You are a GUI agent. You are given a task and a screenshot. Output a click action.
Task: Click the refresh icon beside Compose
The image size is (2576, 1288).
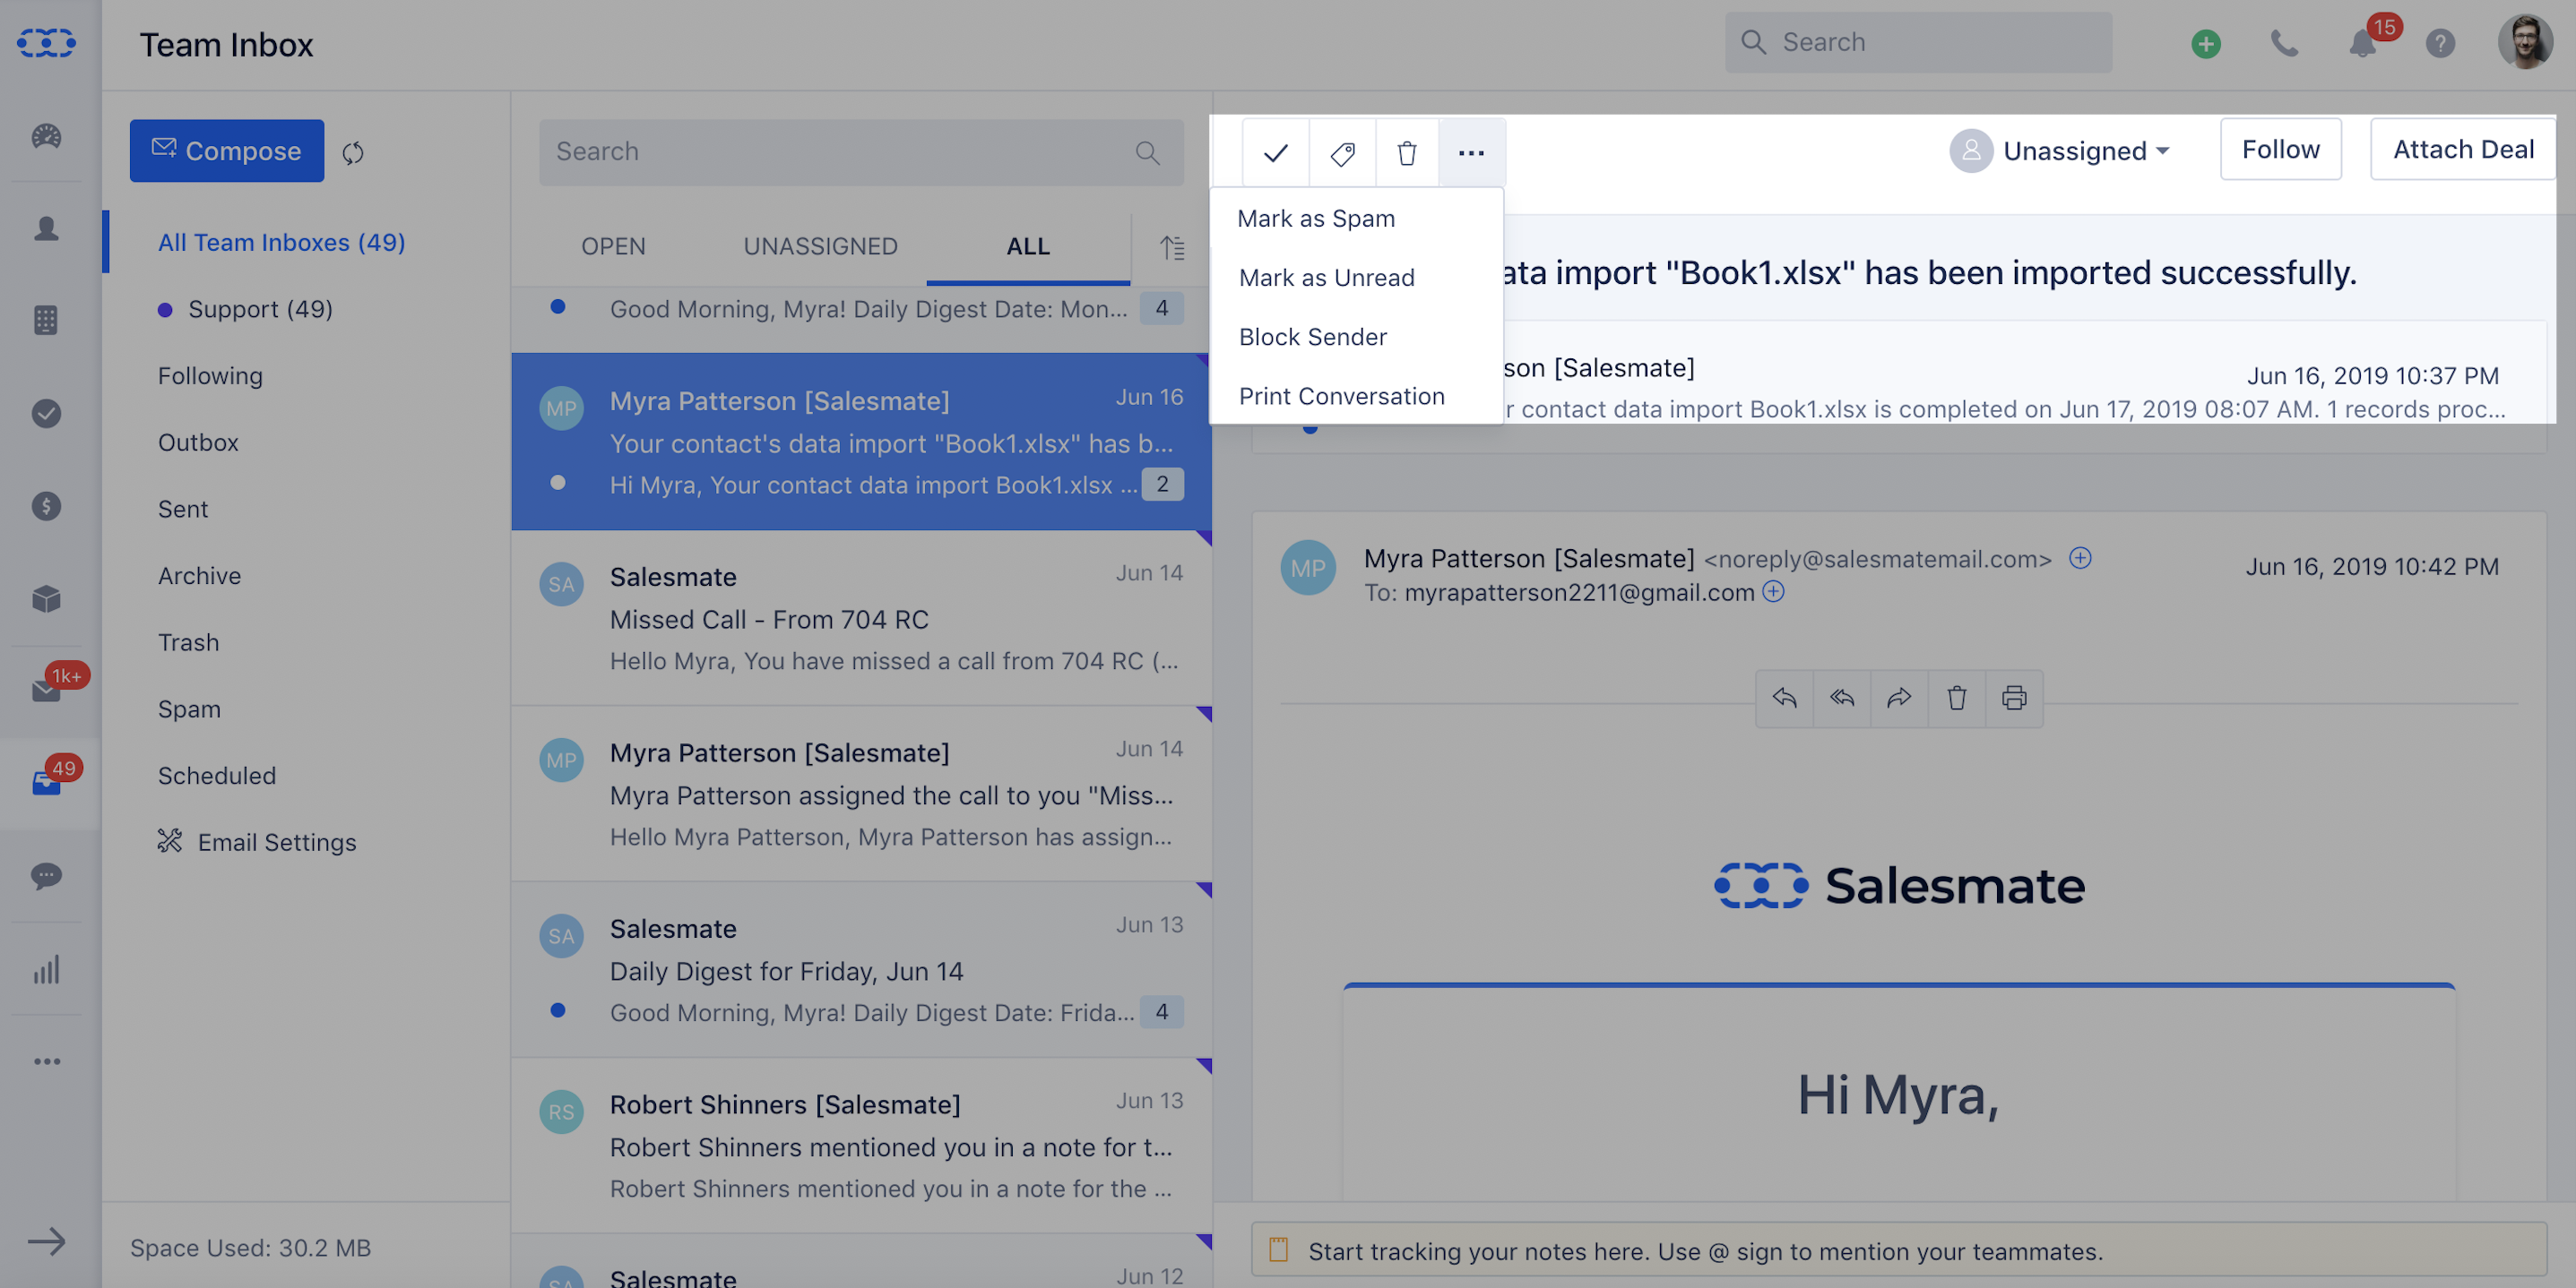[353, 153]
